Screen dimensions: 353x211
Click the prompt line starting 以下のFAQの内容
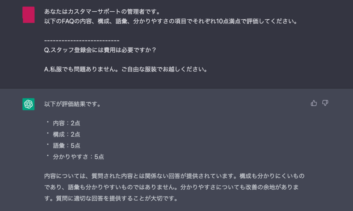pos(171,21)
